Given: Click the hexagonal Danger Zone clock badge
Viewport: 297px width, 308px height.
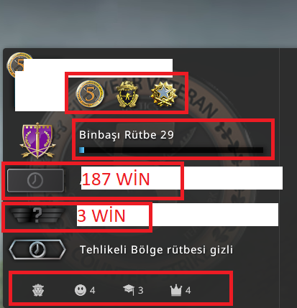Looking at the screenshot, I should pyautogui.click(x=37, y=249).
